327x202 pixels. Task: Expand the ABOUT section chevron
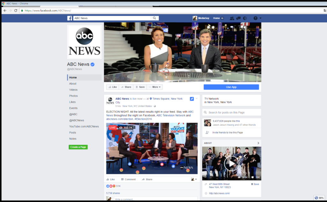tap(258, 143)
